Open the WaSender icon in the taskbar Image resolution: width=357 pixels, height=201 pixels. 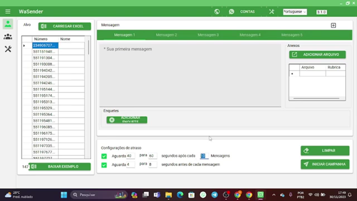click(260, 195)
